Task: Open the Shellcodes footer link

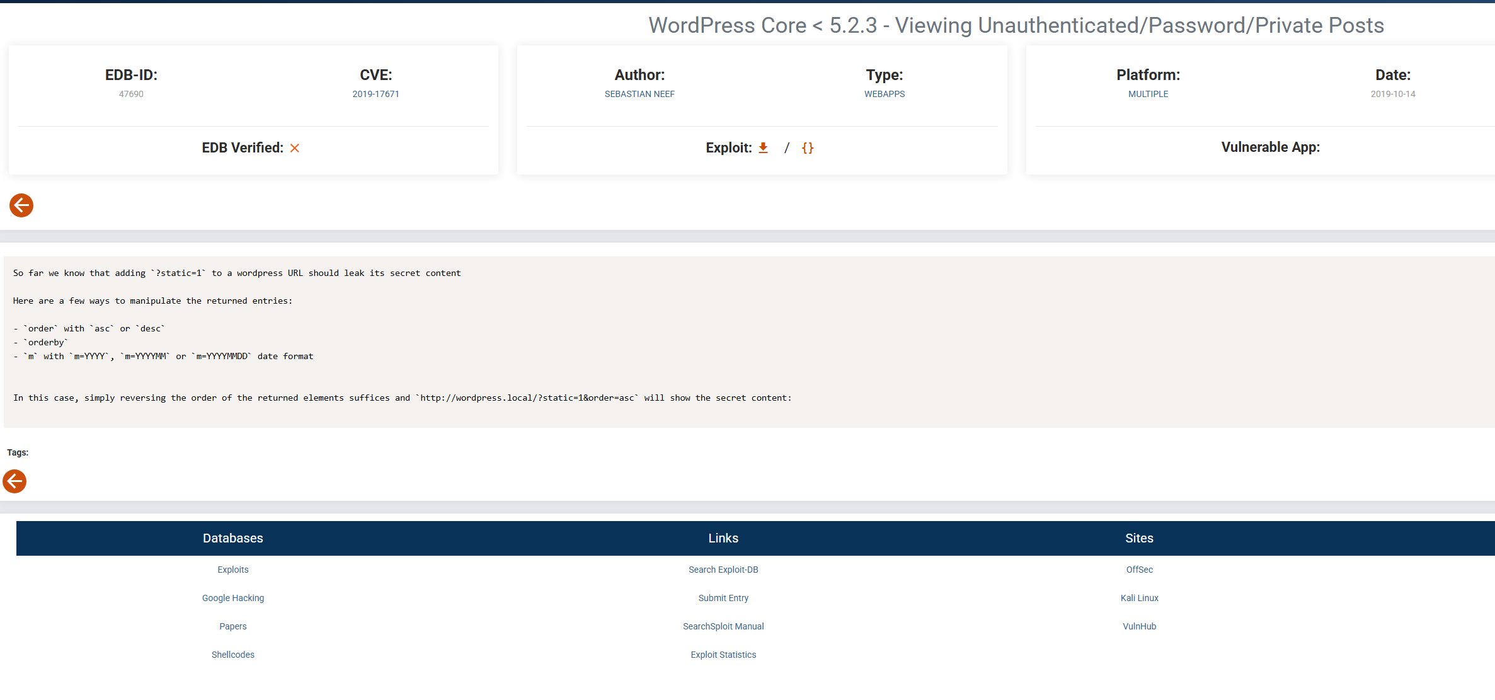Action: [x=233, y=655]
